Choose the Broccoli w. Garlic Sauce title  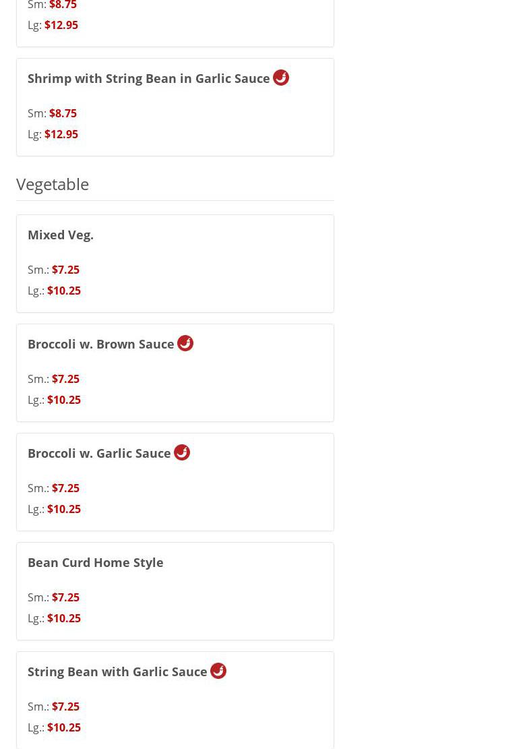(99, 453)
